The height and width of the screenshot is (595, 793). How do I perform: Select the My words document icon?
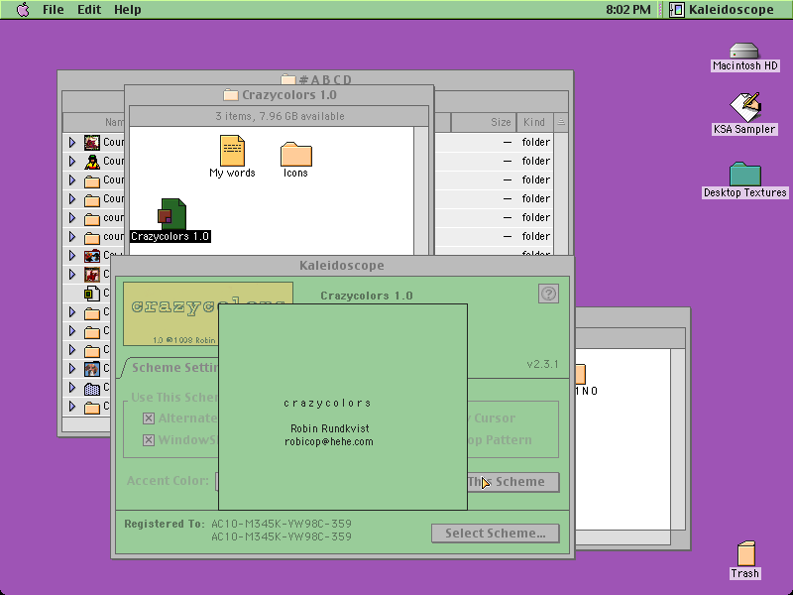pyautogui.click(x=233, y=151)
